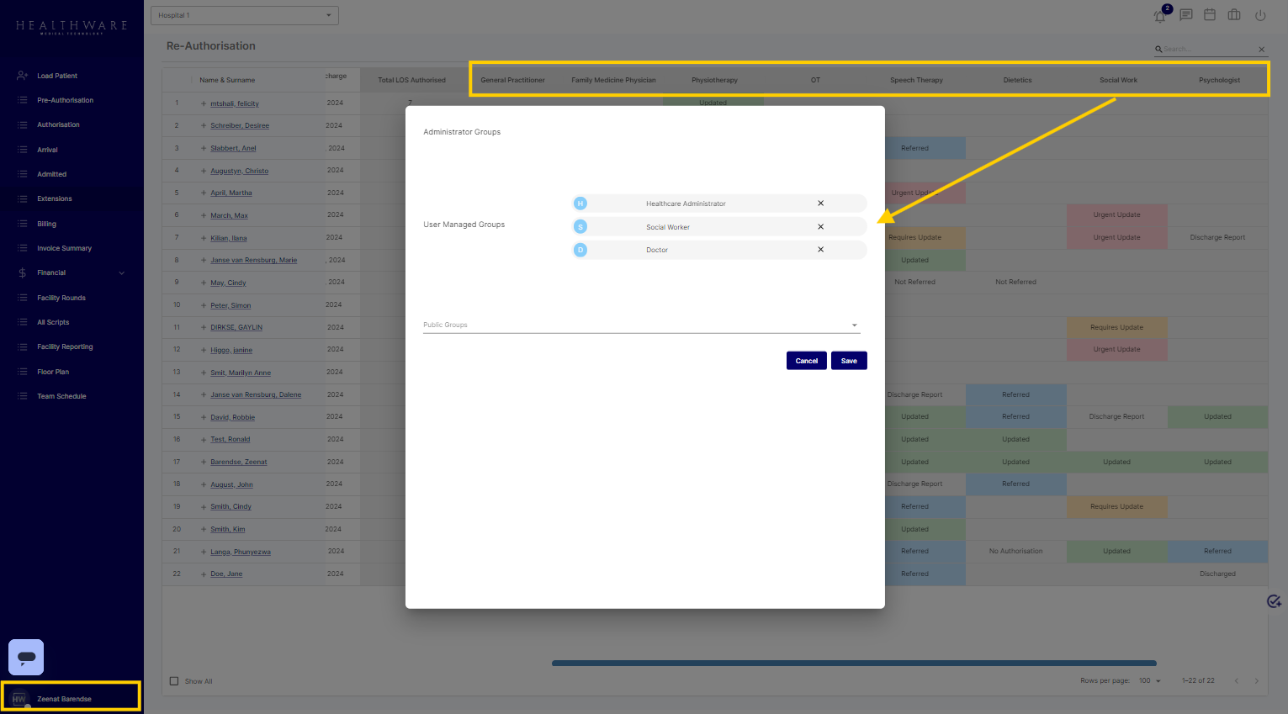Change rows per page dropdown

tap(1149, 680)
